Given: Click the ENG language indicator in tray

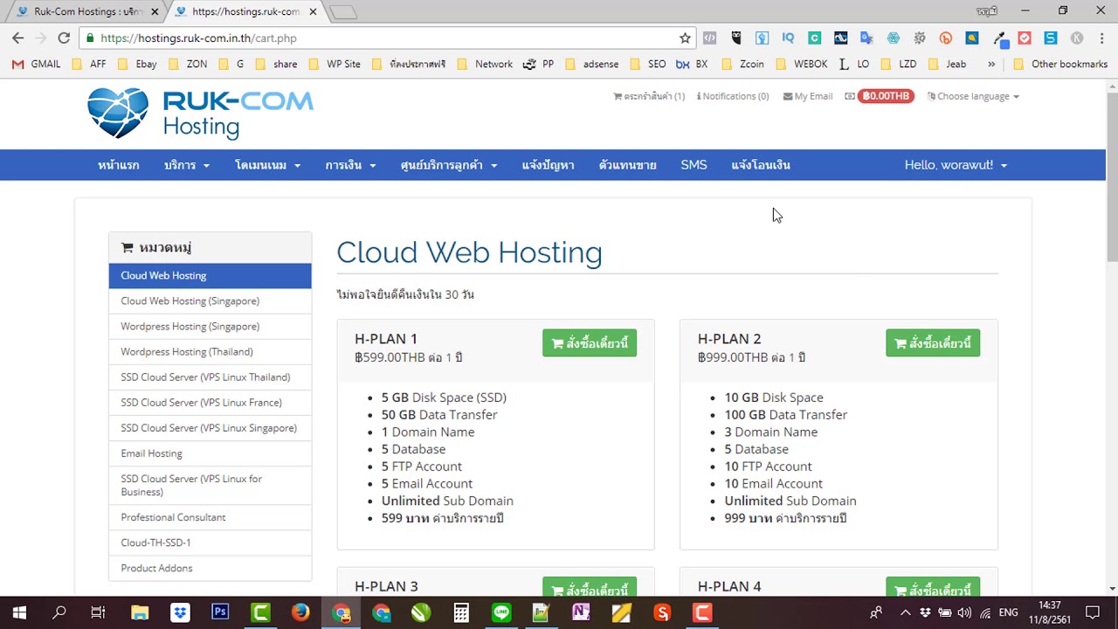Looking at the screenshot, I should tap(1008, 613).
